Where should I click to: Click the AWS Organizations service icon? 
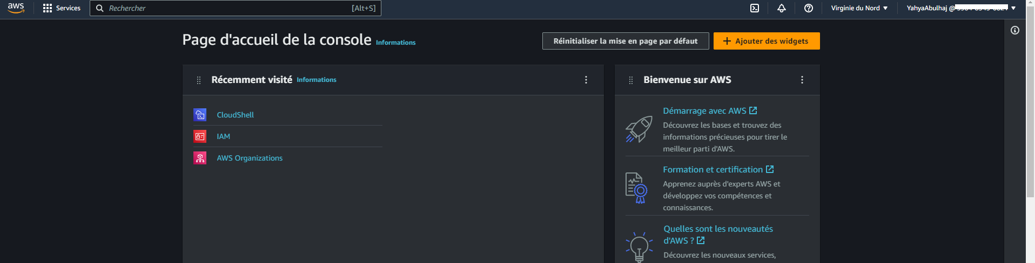pyautogui.click(x=200, y=158)
